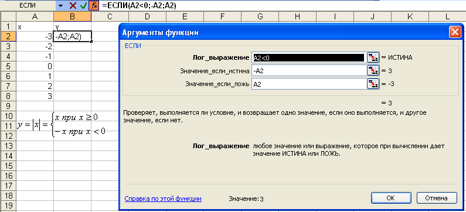Collapse dialog button beside Значение_если_ложь field

373,84
